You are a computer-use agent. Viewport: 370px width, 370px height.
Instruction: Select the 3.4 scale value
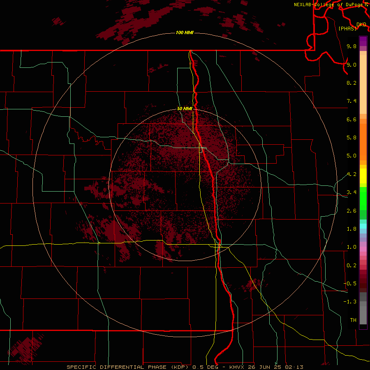click(351, 192)
